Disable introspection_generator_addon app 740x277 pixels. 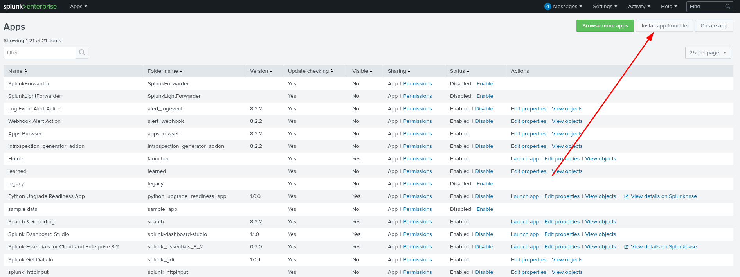tap(484, 146)
